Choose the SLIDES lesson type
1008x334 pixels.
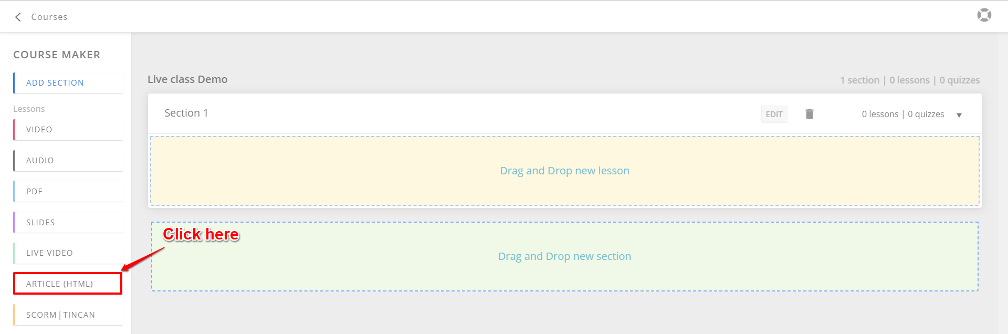68,222
